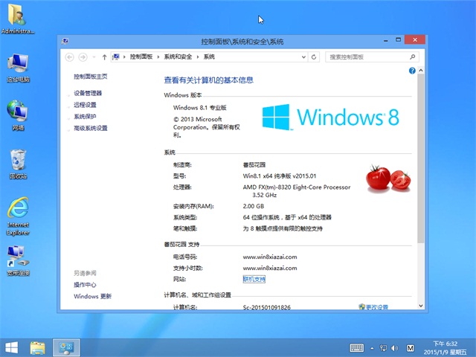Click the volume icon in the system tray
The image size is (476, 357).
(x=395, y=347)
